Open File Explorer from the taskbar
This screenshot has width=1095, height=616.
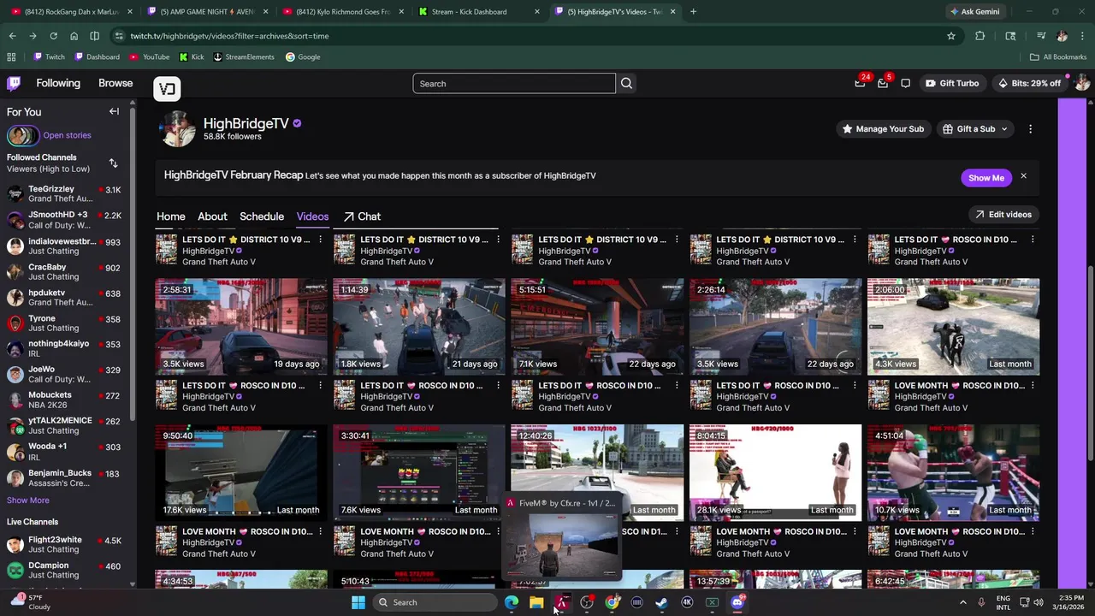click(x=536, y=602)
